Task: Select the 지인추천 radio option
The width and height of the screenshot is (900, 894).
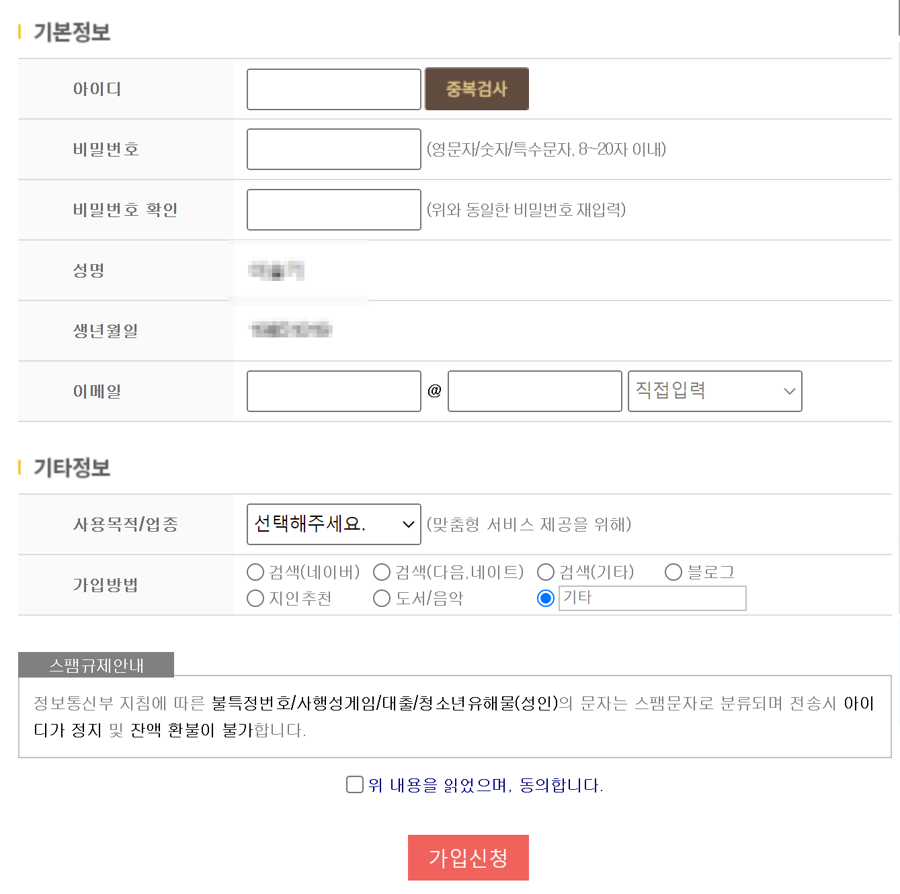Action: click(x=255, y=598)
